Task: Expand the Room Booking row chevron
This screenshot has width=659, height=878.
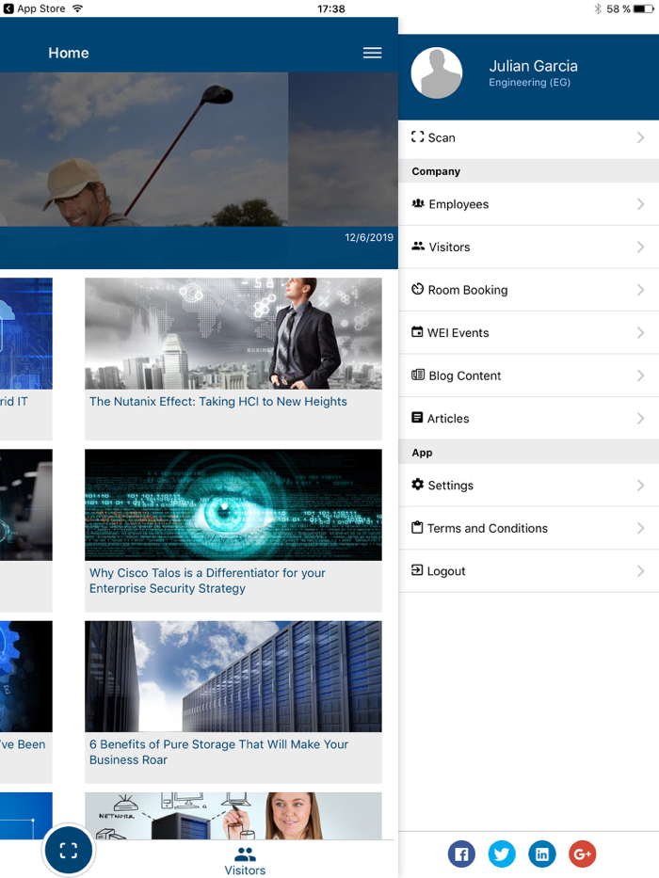Action: pos(640,290)
